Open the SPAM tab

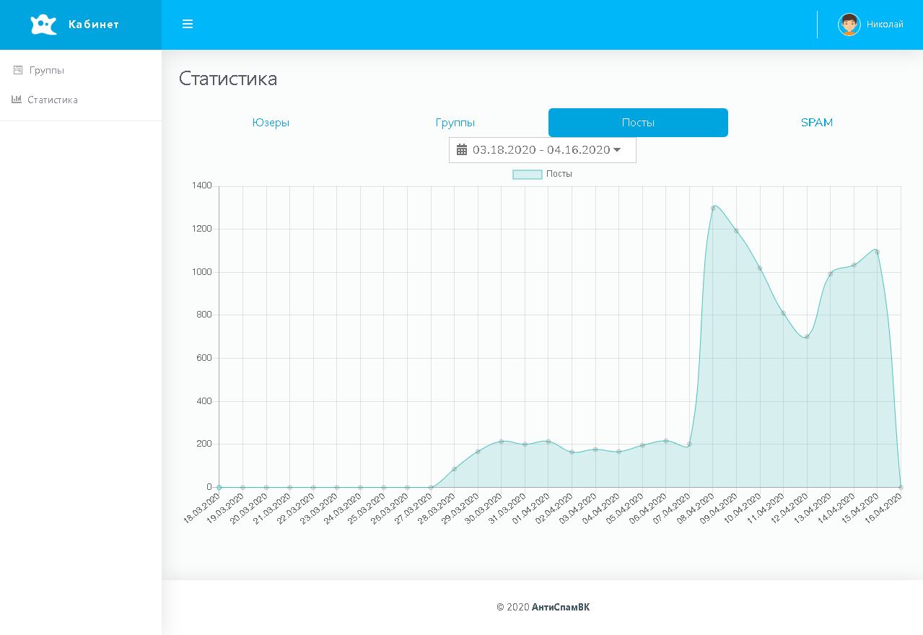[817, 123]
